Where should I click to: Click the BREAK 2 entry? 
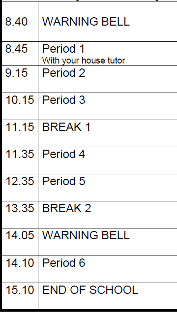(x=66, y=208)
